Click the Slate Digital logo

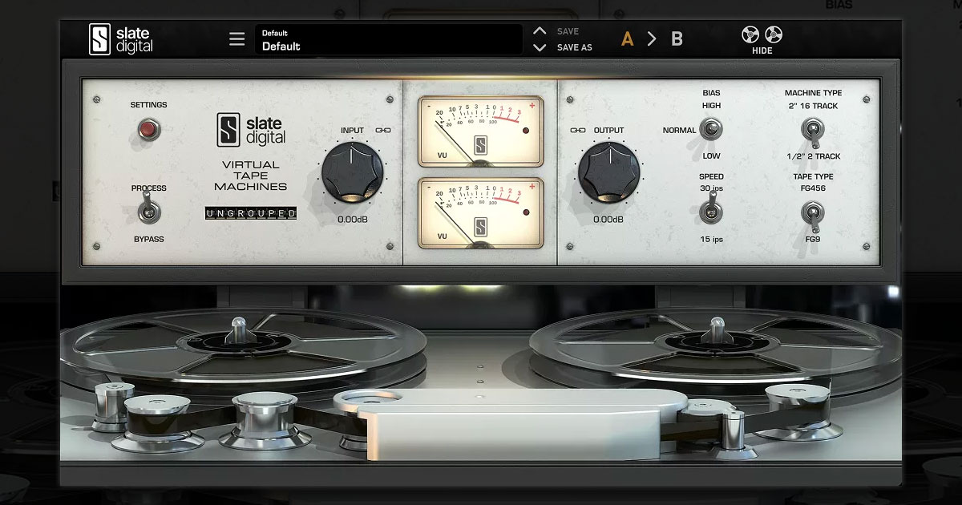[x=117, y=38]
